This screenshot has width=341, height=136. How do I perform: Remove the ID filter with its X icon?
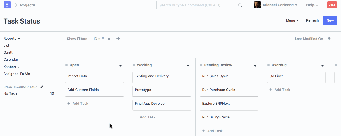[109, 39]
